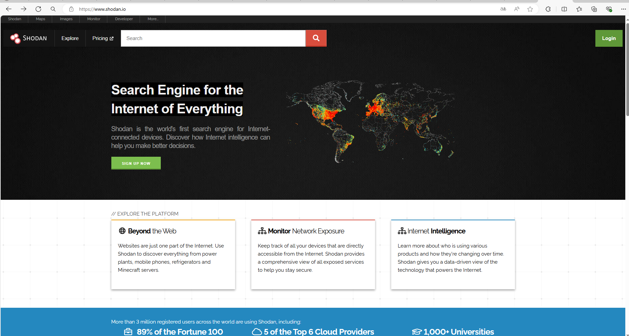Open the Images section
The width and height of the screenshot is (629, 336).
point(66,19)
